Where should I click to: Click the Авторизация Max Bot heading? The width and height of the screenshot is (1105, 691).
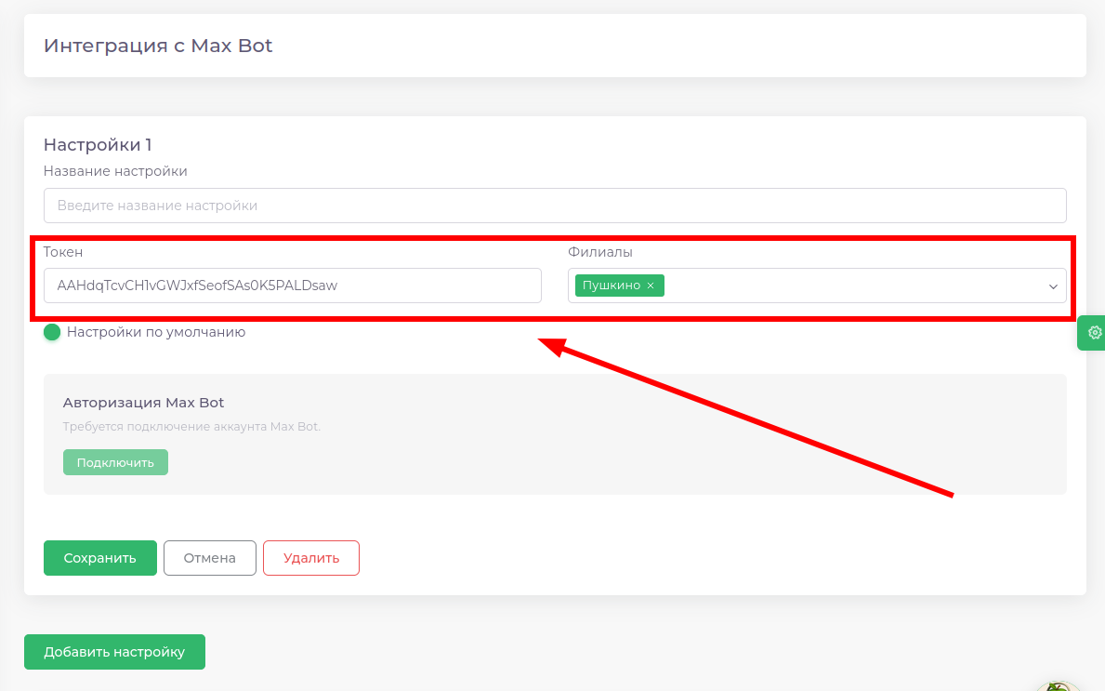tap(143, 403)
